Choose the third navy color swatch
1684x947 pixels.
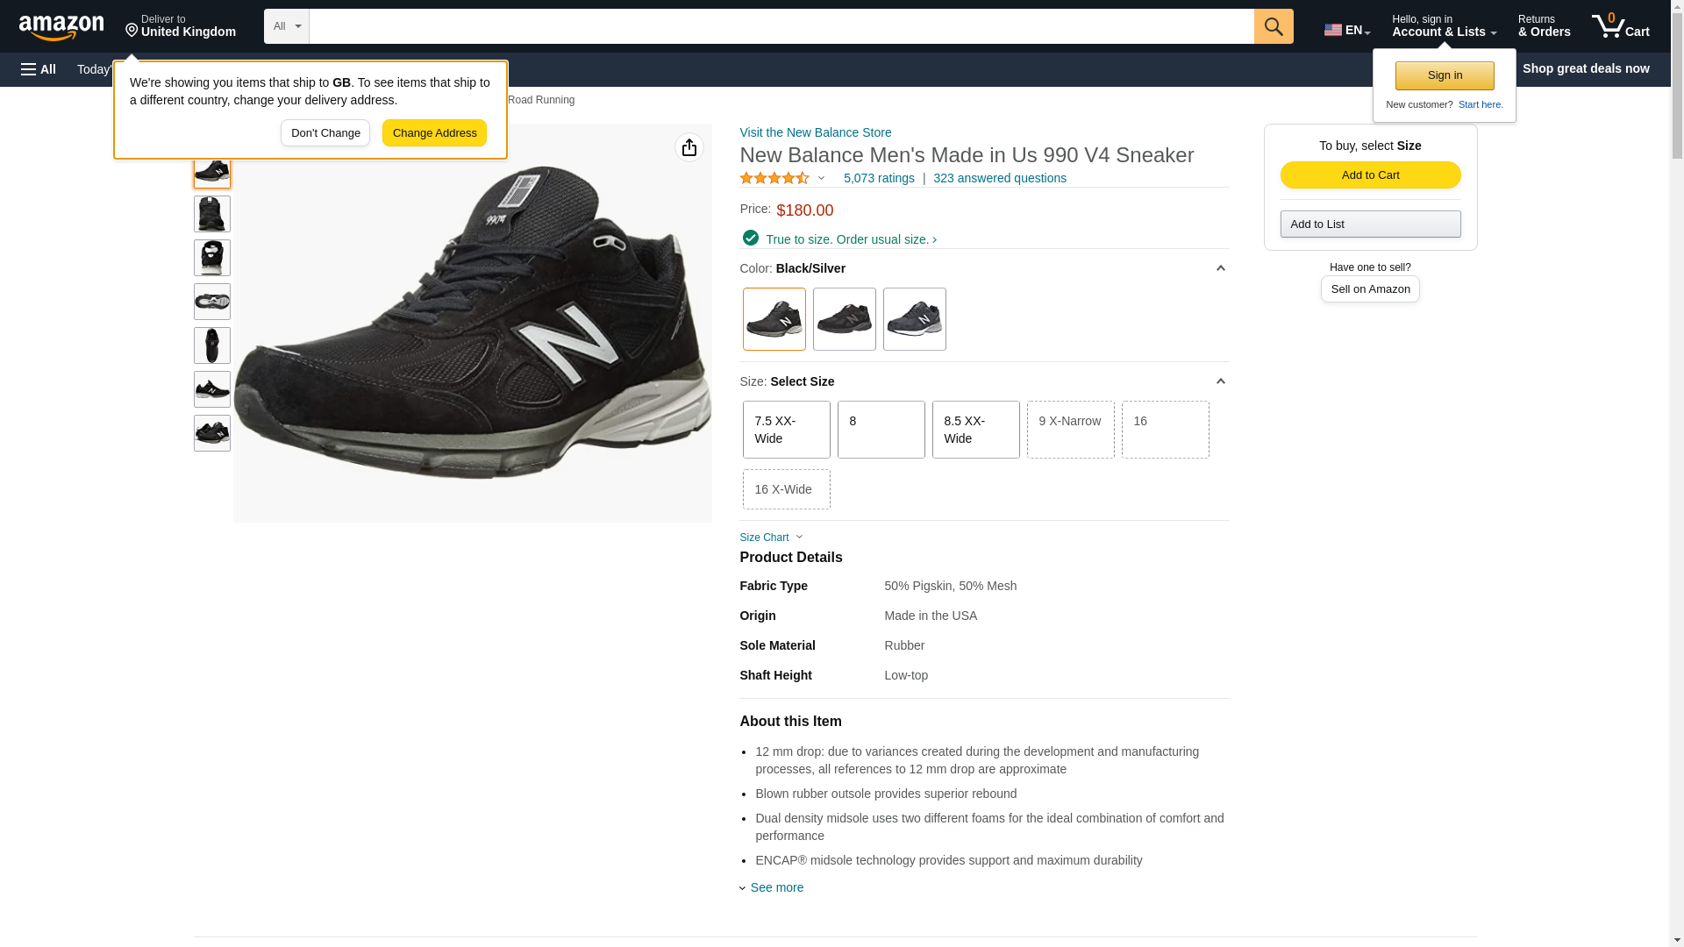click(x=914, y=319)
